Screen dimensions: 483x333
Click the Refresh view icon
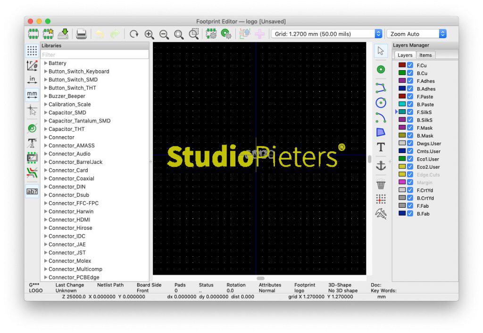point(134,34)
